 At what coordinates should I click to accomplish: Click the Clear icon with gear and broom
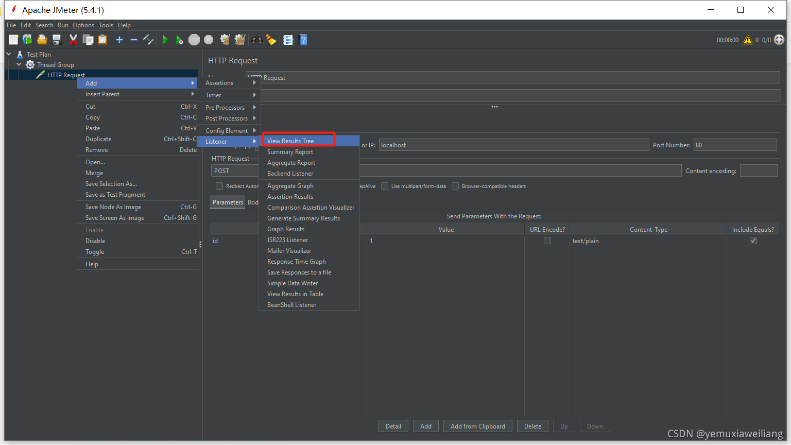pyautogui.click(x=225, y=40)
